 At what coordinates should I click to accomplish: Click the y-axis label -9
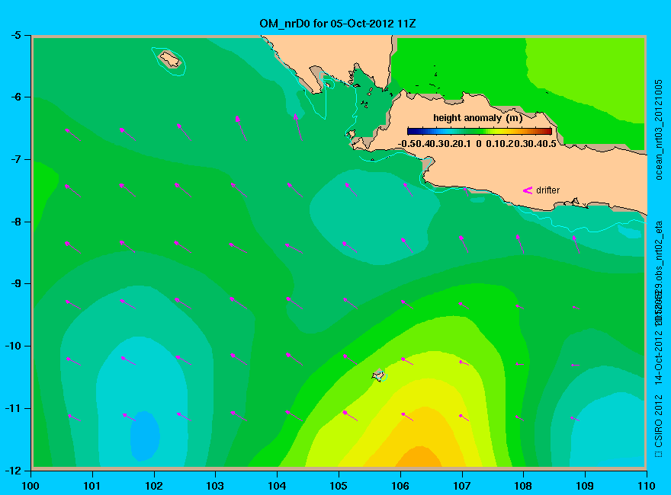tap(15, 283)
